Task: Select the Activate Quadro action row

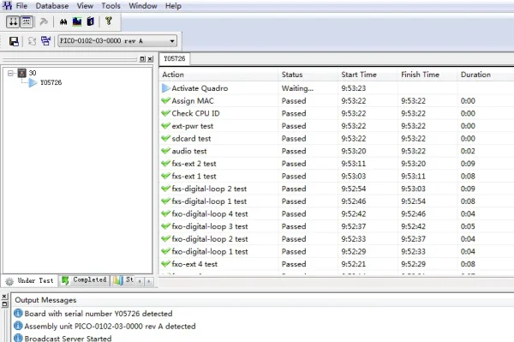Action: pyautogui.click(x=337, y=88)
